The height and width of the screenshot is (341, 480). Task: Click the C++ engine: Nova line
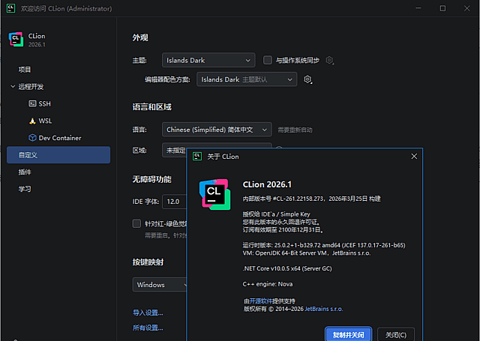pyautogui.click(x=268, y=284)
